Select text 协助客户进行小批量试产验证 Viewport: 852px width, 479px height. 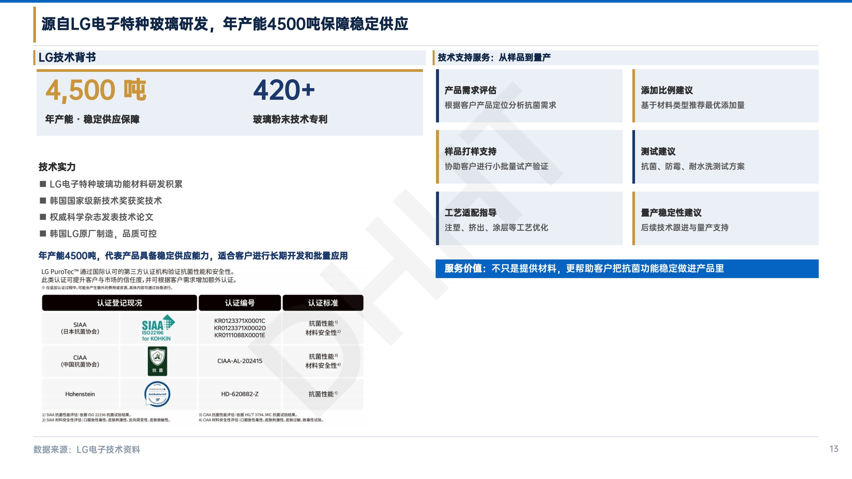496,166
